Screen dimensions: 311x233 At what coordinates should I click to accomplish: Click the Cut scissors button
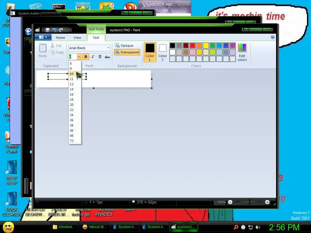pos(56,46)
